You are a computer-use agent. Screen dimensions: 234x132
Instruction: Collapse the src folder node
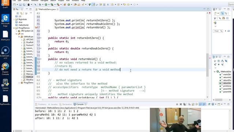coord(16,34)
